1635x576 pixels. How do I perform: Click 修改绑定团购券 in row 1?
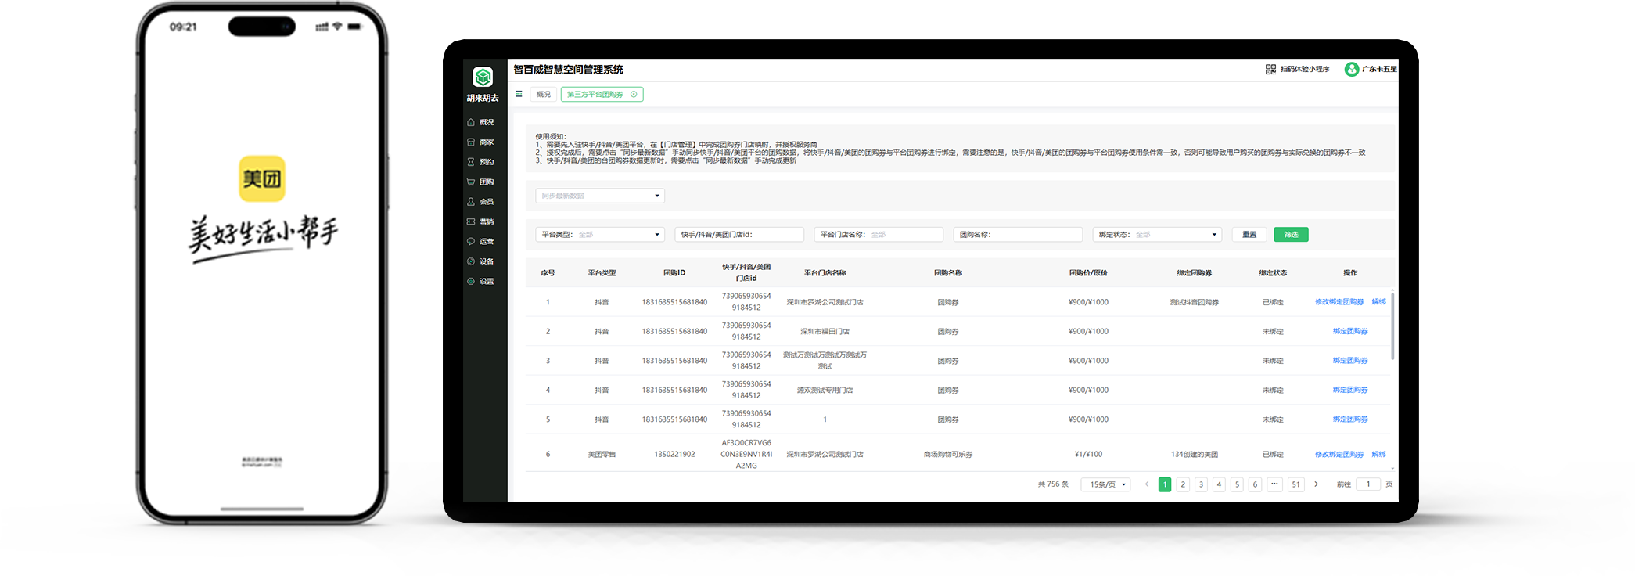1339,302
